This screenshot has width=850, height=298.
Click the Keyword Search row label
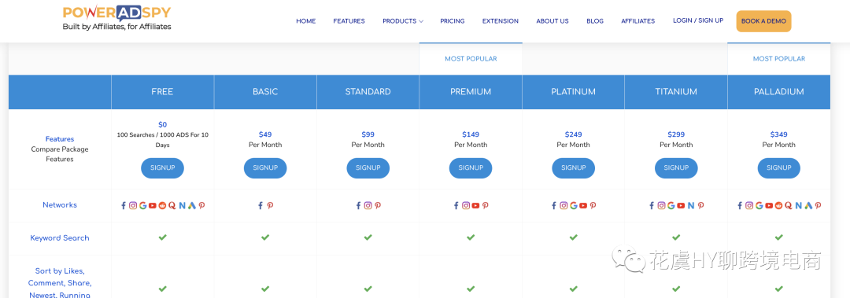(x=60, y=238)
